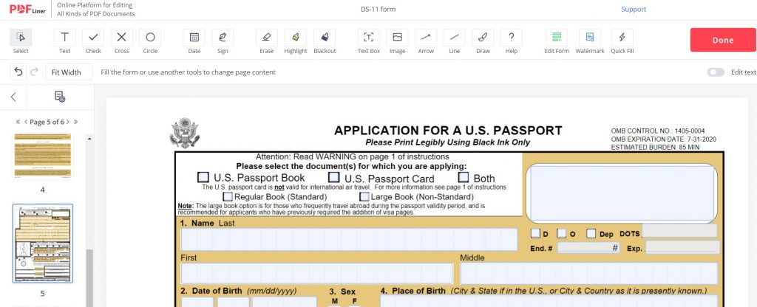Screen dimensions: 757x307
Task: Collapse the page thumbnails sidebar
Action: (x=13, y=97)
